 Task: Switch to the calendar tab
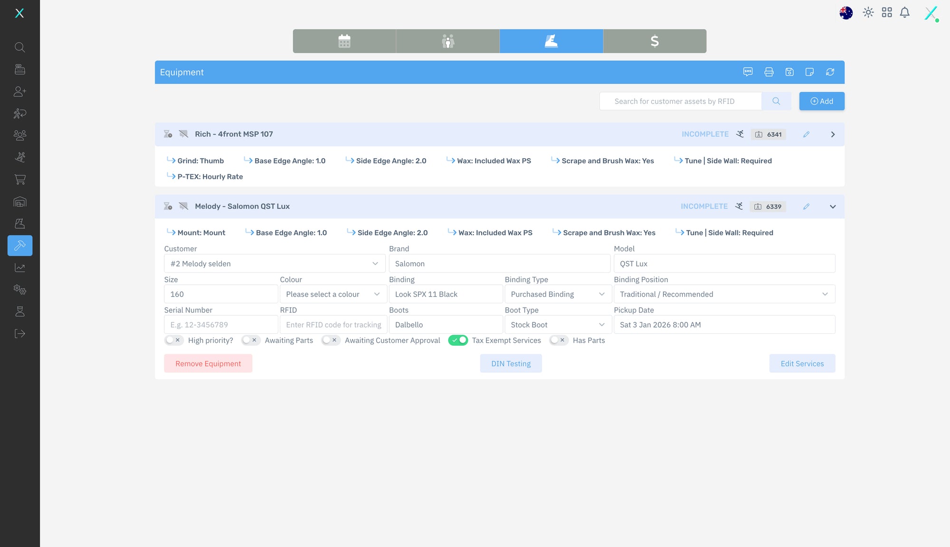point(344,41)
